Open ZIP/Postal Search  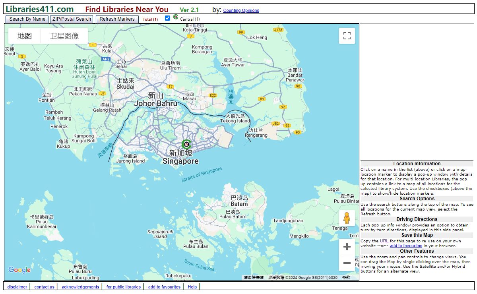tap(72, 19)
